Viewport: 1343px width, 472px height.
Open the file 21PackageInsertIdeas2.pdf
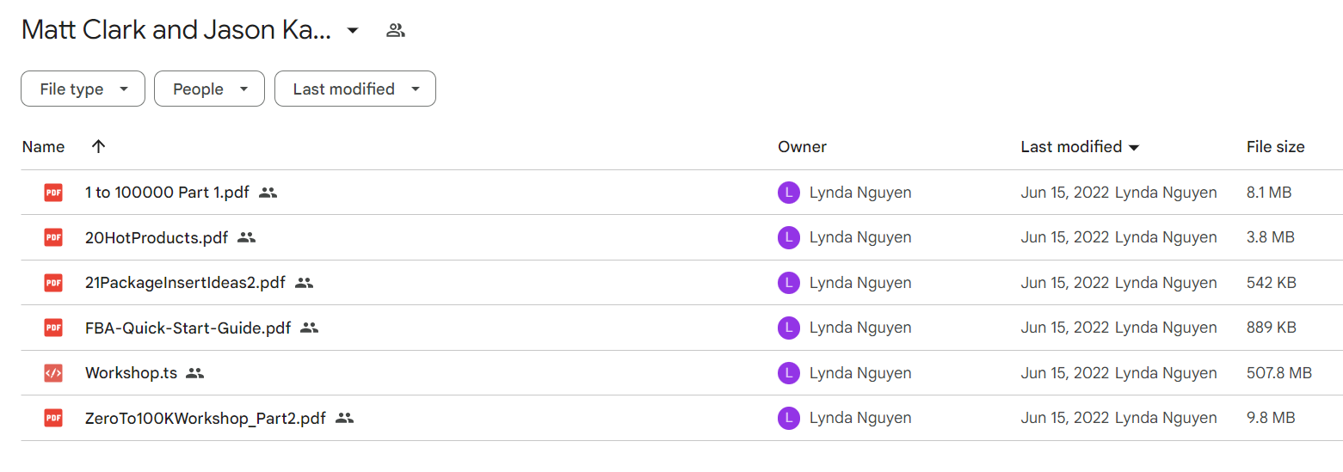click(x=185, y=283)
